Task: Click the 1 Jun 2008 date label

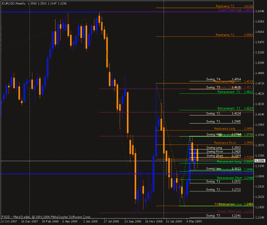Action: click(x=91, y=222)
